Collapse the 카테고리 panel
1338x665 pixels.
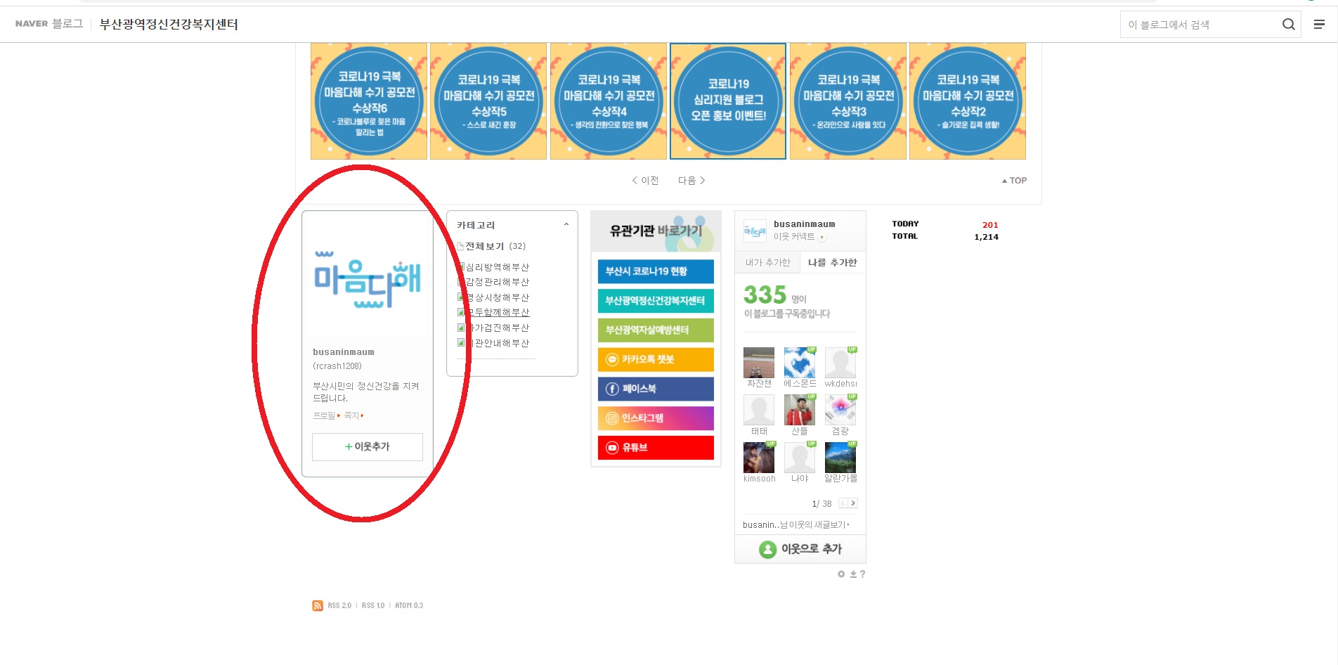tap(566, 225)
